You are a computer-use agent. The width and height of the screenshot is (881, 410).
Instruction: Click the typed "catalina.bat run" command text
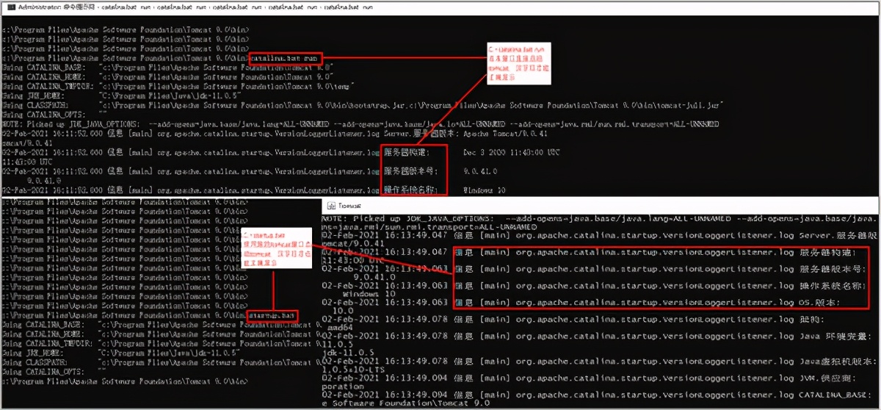(285, 57)
